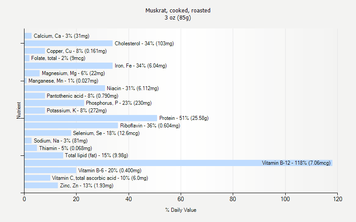Click the Pantothenic acid label
356x222 pixels.
pyautogui.click(x=82, y=96)
